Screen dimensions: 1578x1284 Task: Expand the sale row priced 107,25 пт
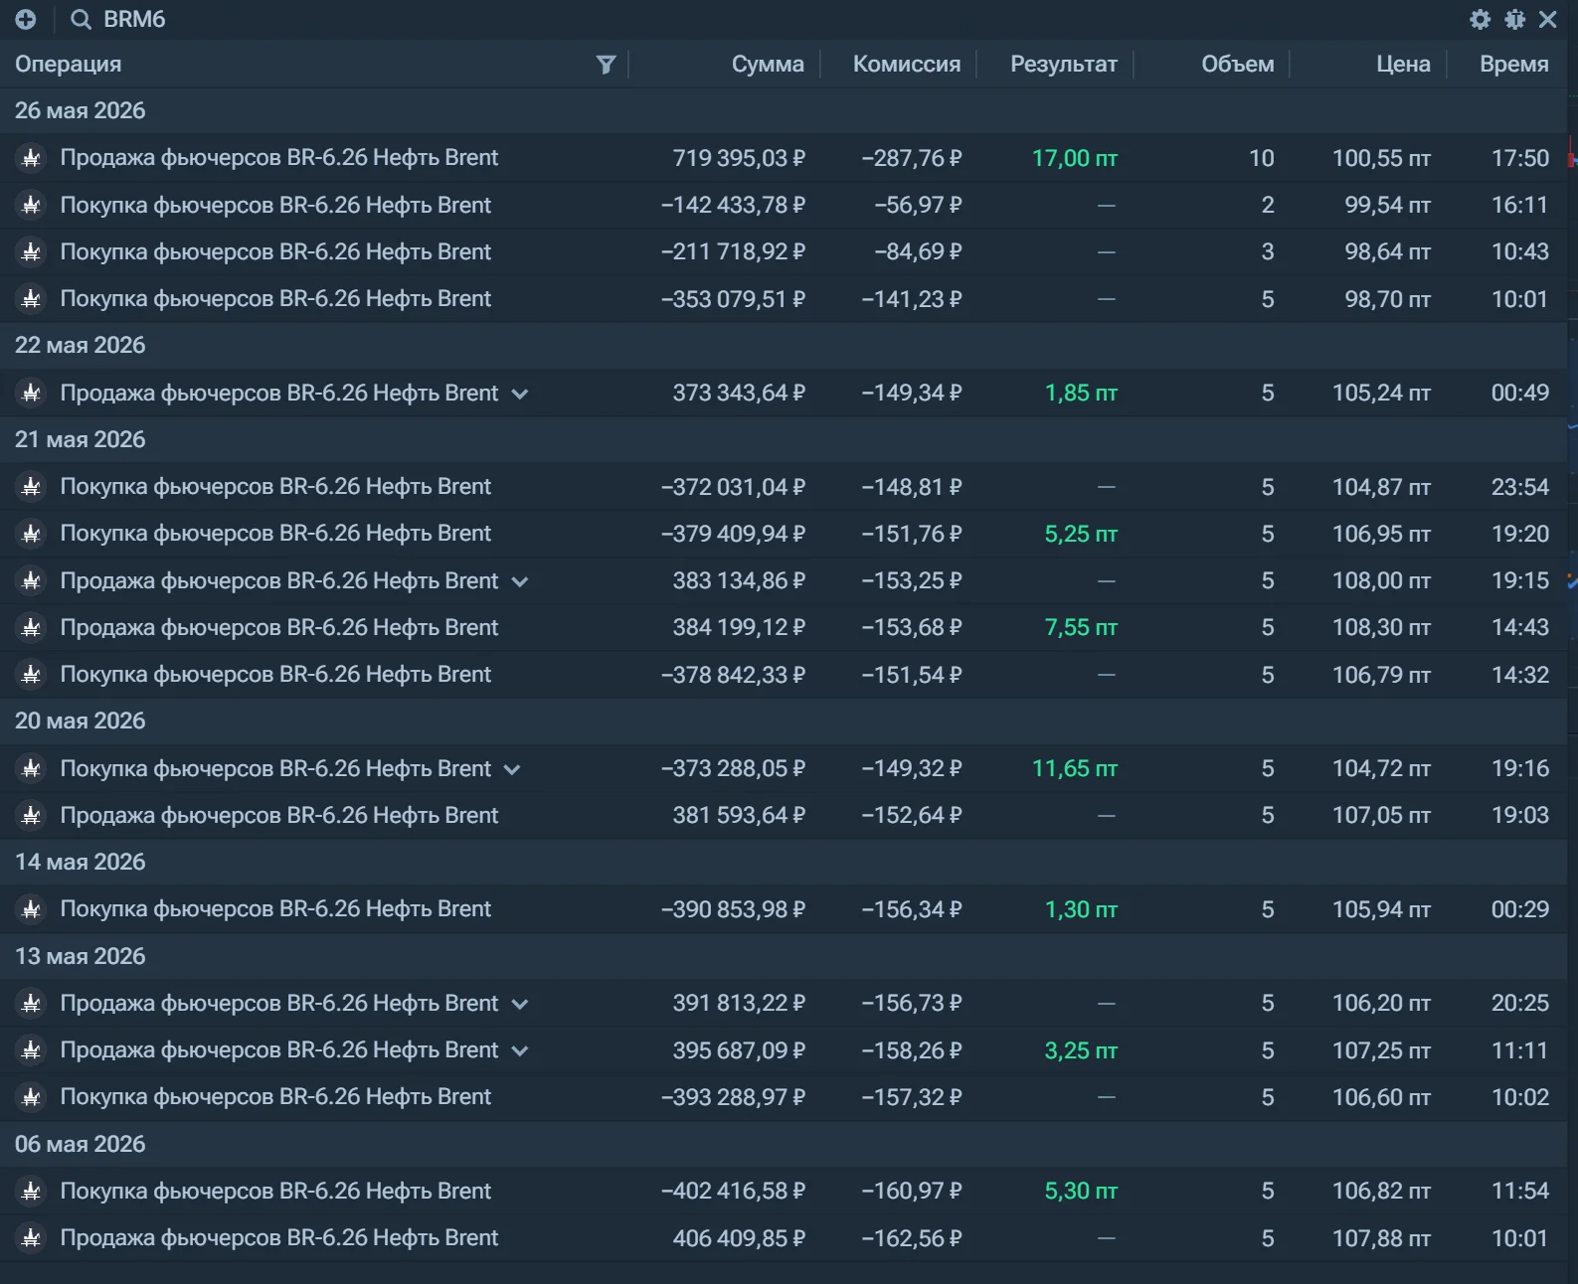(519, 1050)
